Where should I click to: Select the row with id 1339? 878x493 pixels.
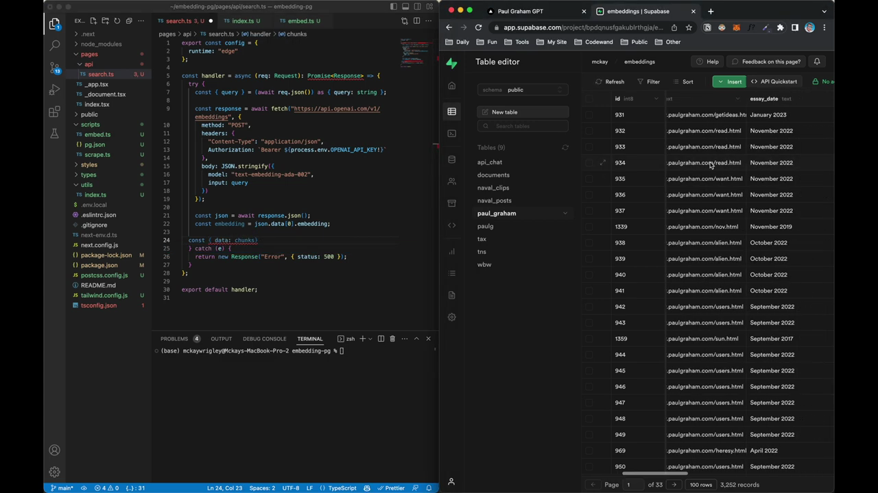589,227
